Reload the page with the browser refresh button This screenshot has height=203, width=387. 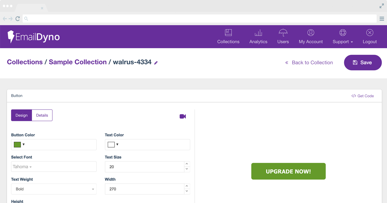point(18,19)
